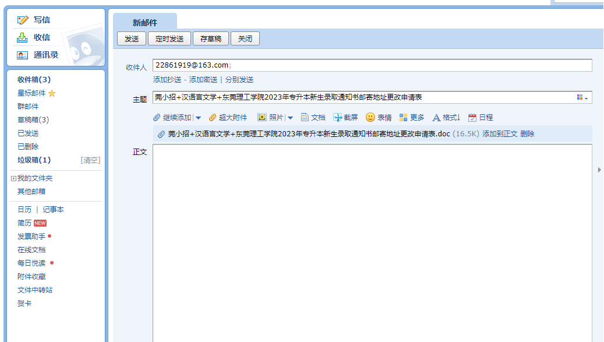Open 日历 link in sidebar
The image size is (604, 342).
(x=24, y=210)
